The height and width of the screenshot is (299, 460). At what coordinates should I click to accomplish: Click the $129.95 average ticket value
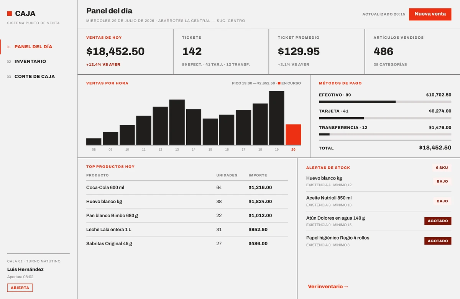pos(299,51)
